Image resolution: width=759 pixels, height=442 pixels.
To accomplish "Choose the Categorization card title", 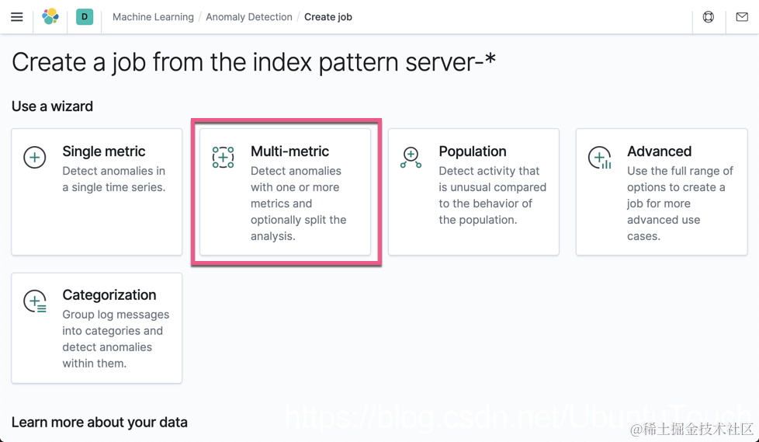I will tap(109, 295).
